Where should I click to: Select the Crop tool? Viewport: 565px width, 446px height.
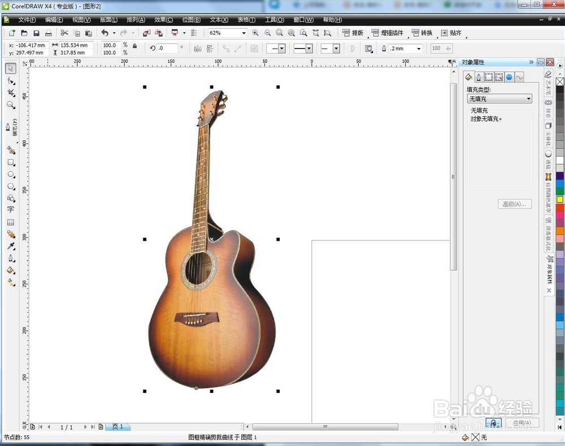[x=11, y=93]
